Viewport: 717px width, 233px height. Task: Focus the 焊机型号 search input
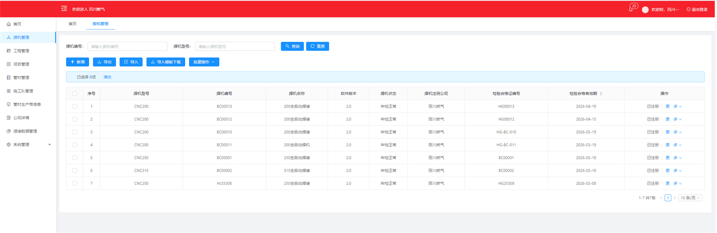[x=235, y=46]
